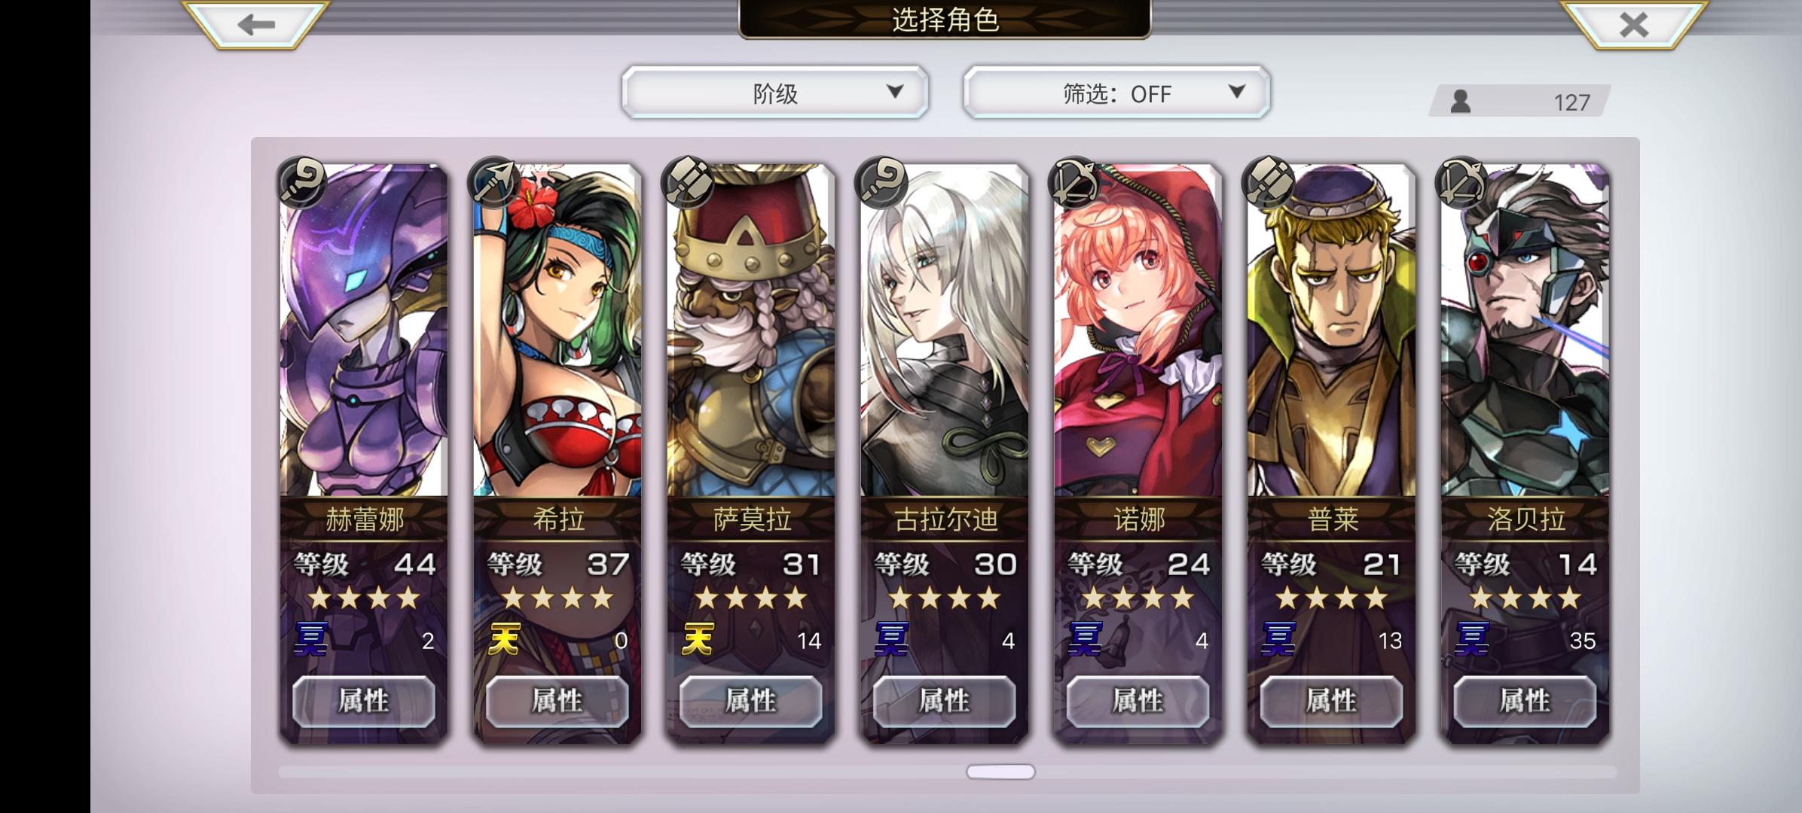Choose the 洛贝拉 character card

1526,452
